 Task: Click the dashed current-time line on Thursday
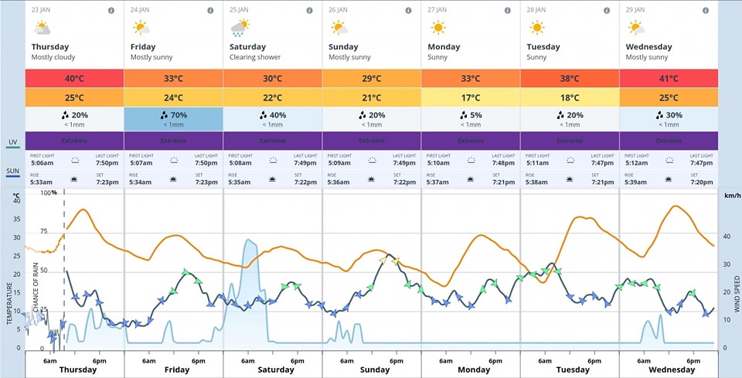coord(64,270)
